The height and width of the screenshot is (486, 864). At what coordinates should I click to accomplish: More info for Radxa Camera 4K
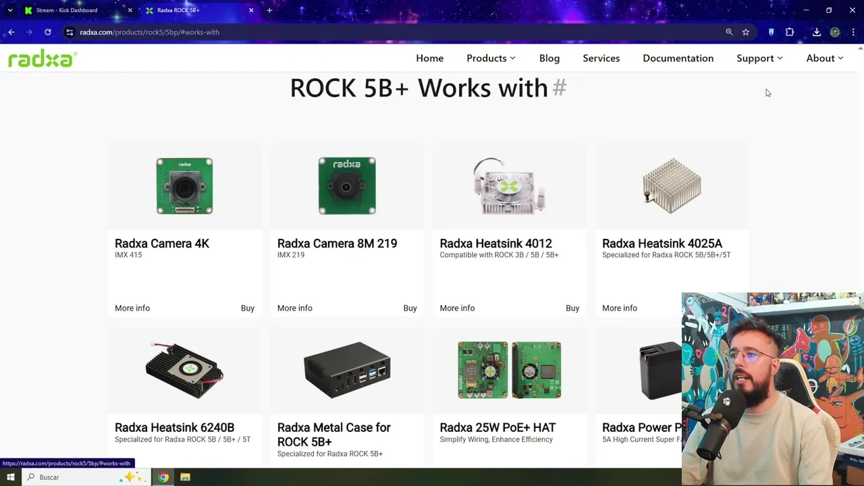tap(132, 308)
